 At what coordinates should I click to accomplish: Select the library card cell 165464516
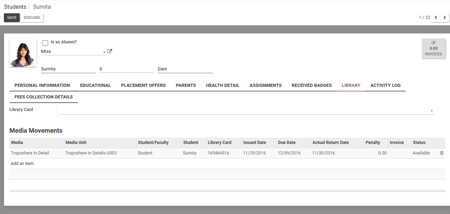[x=223, y=153]
